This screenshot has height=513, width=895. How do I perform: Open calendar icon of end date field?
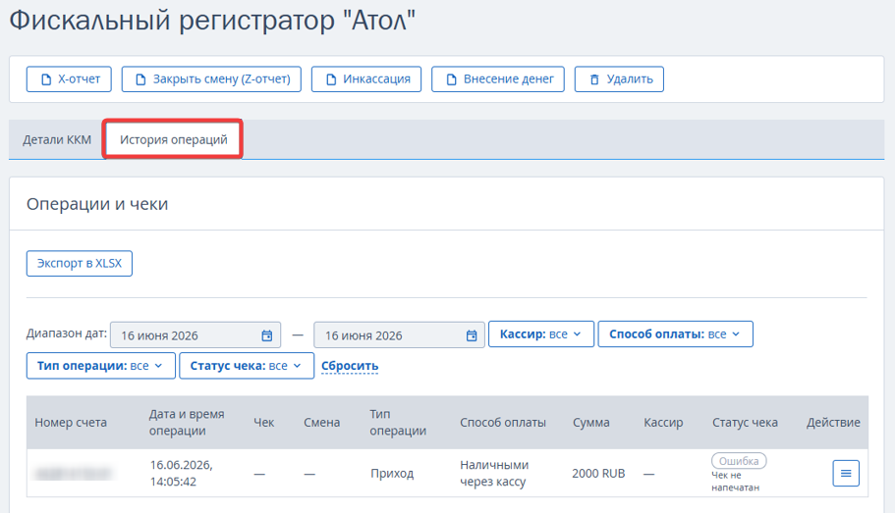click(472, 335)
